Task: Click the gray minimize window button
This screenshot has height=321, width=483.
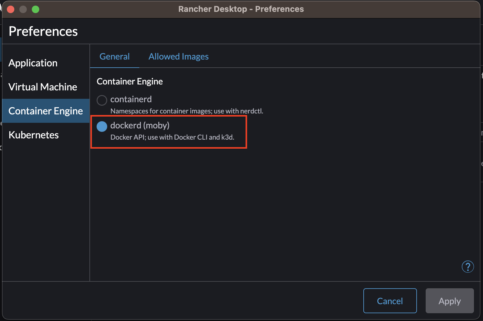Action: (x=23, y=9)
